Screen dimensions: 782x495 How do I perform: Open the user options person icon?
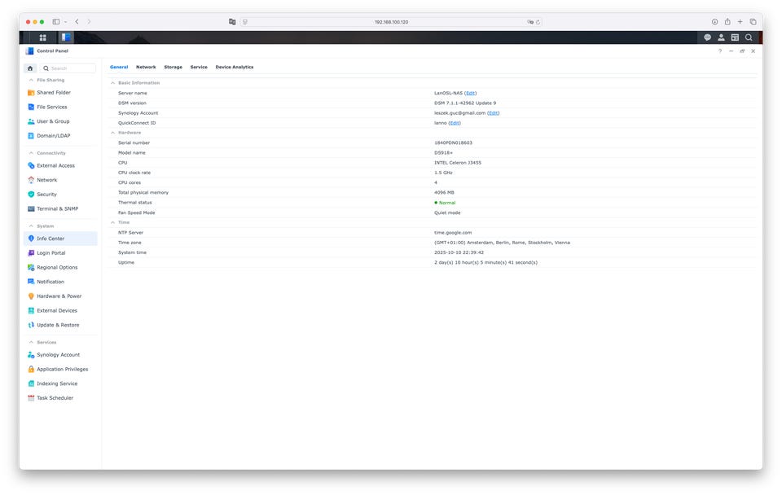coord(721,37)
